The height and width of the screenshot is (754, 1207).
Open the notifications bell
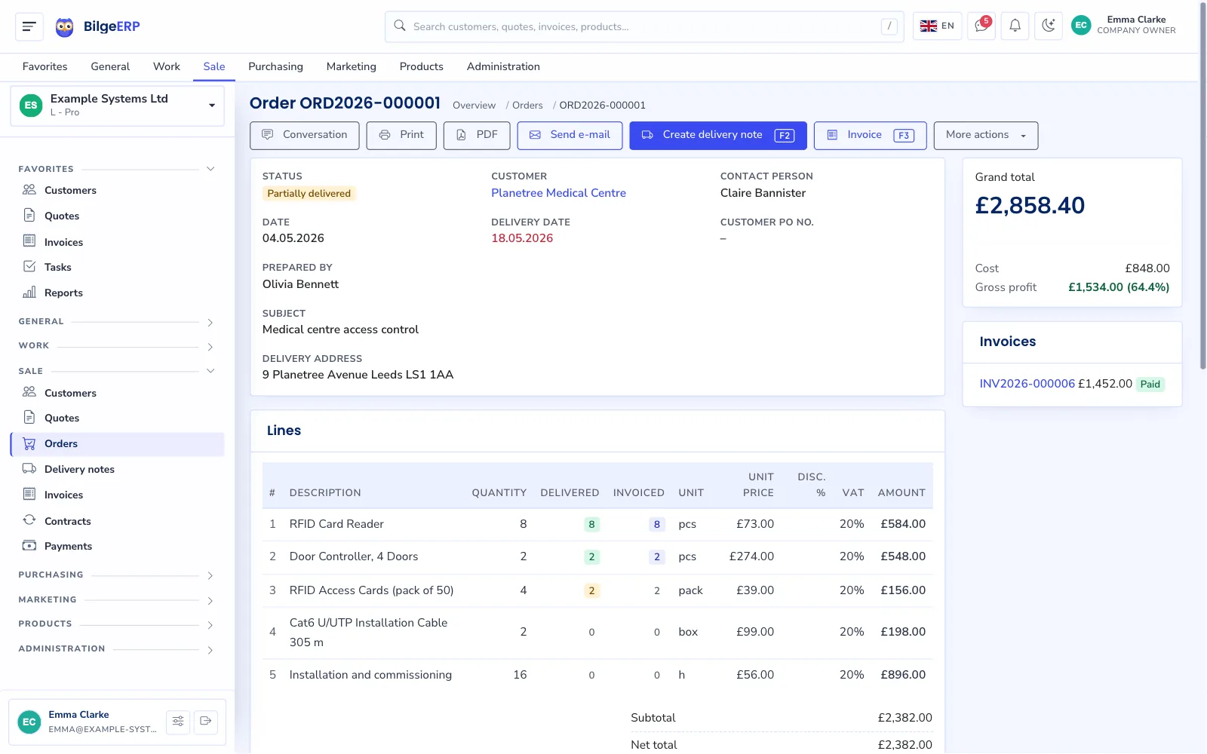(x=1015, y=26)
